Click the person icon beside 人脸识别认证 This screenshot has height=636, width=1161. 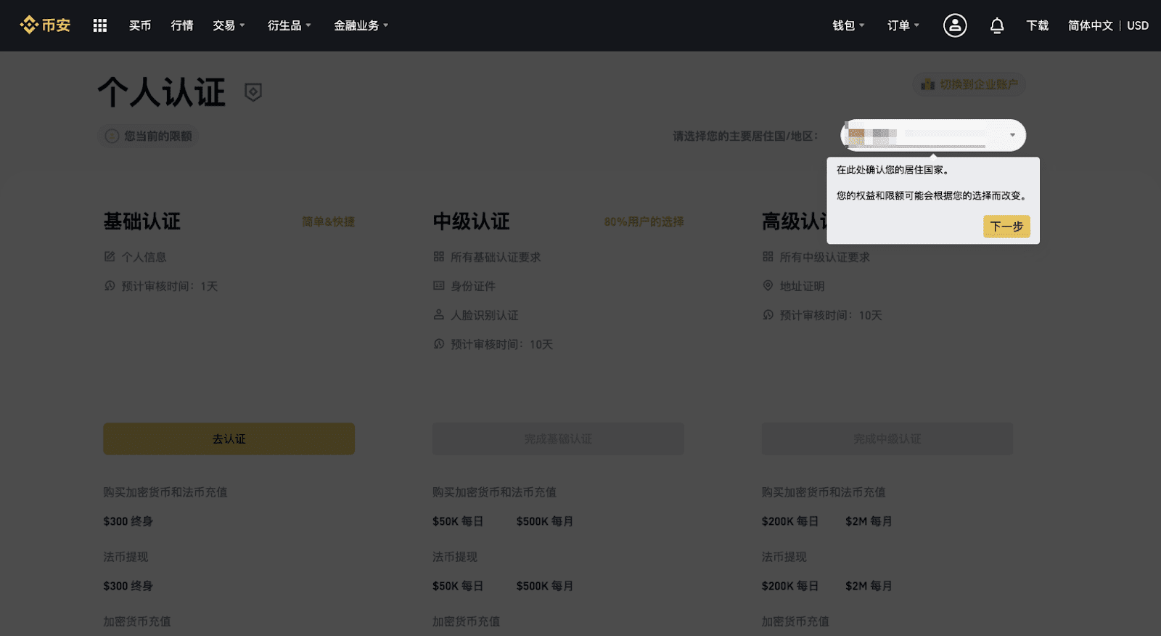tap(439, 314)
